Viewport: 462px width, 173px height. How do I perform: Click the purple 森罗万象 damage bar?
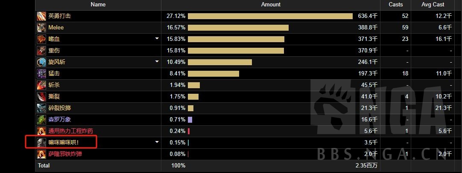click(x=190, y=120)
